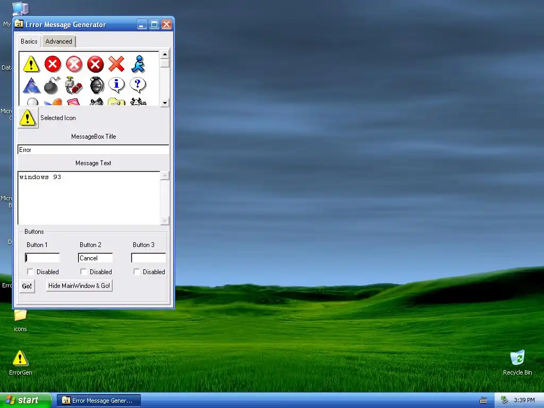Viewport: 544px width, 408px height.
Task: Pick the black round bomb icon
Action: tap(53, 86)
